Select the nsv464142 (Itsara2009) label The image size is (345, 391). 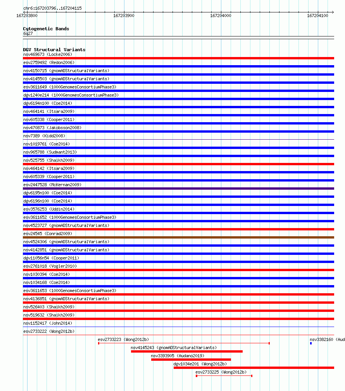pyautogui.click(x=49, y=169)
